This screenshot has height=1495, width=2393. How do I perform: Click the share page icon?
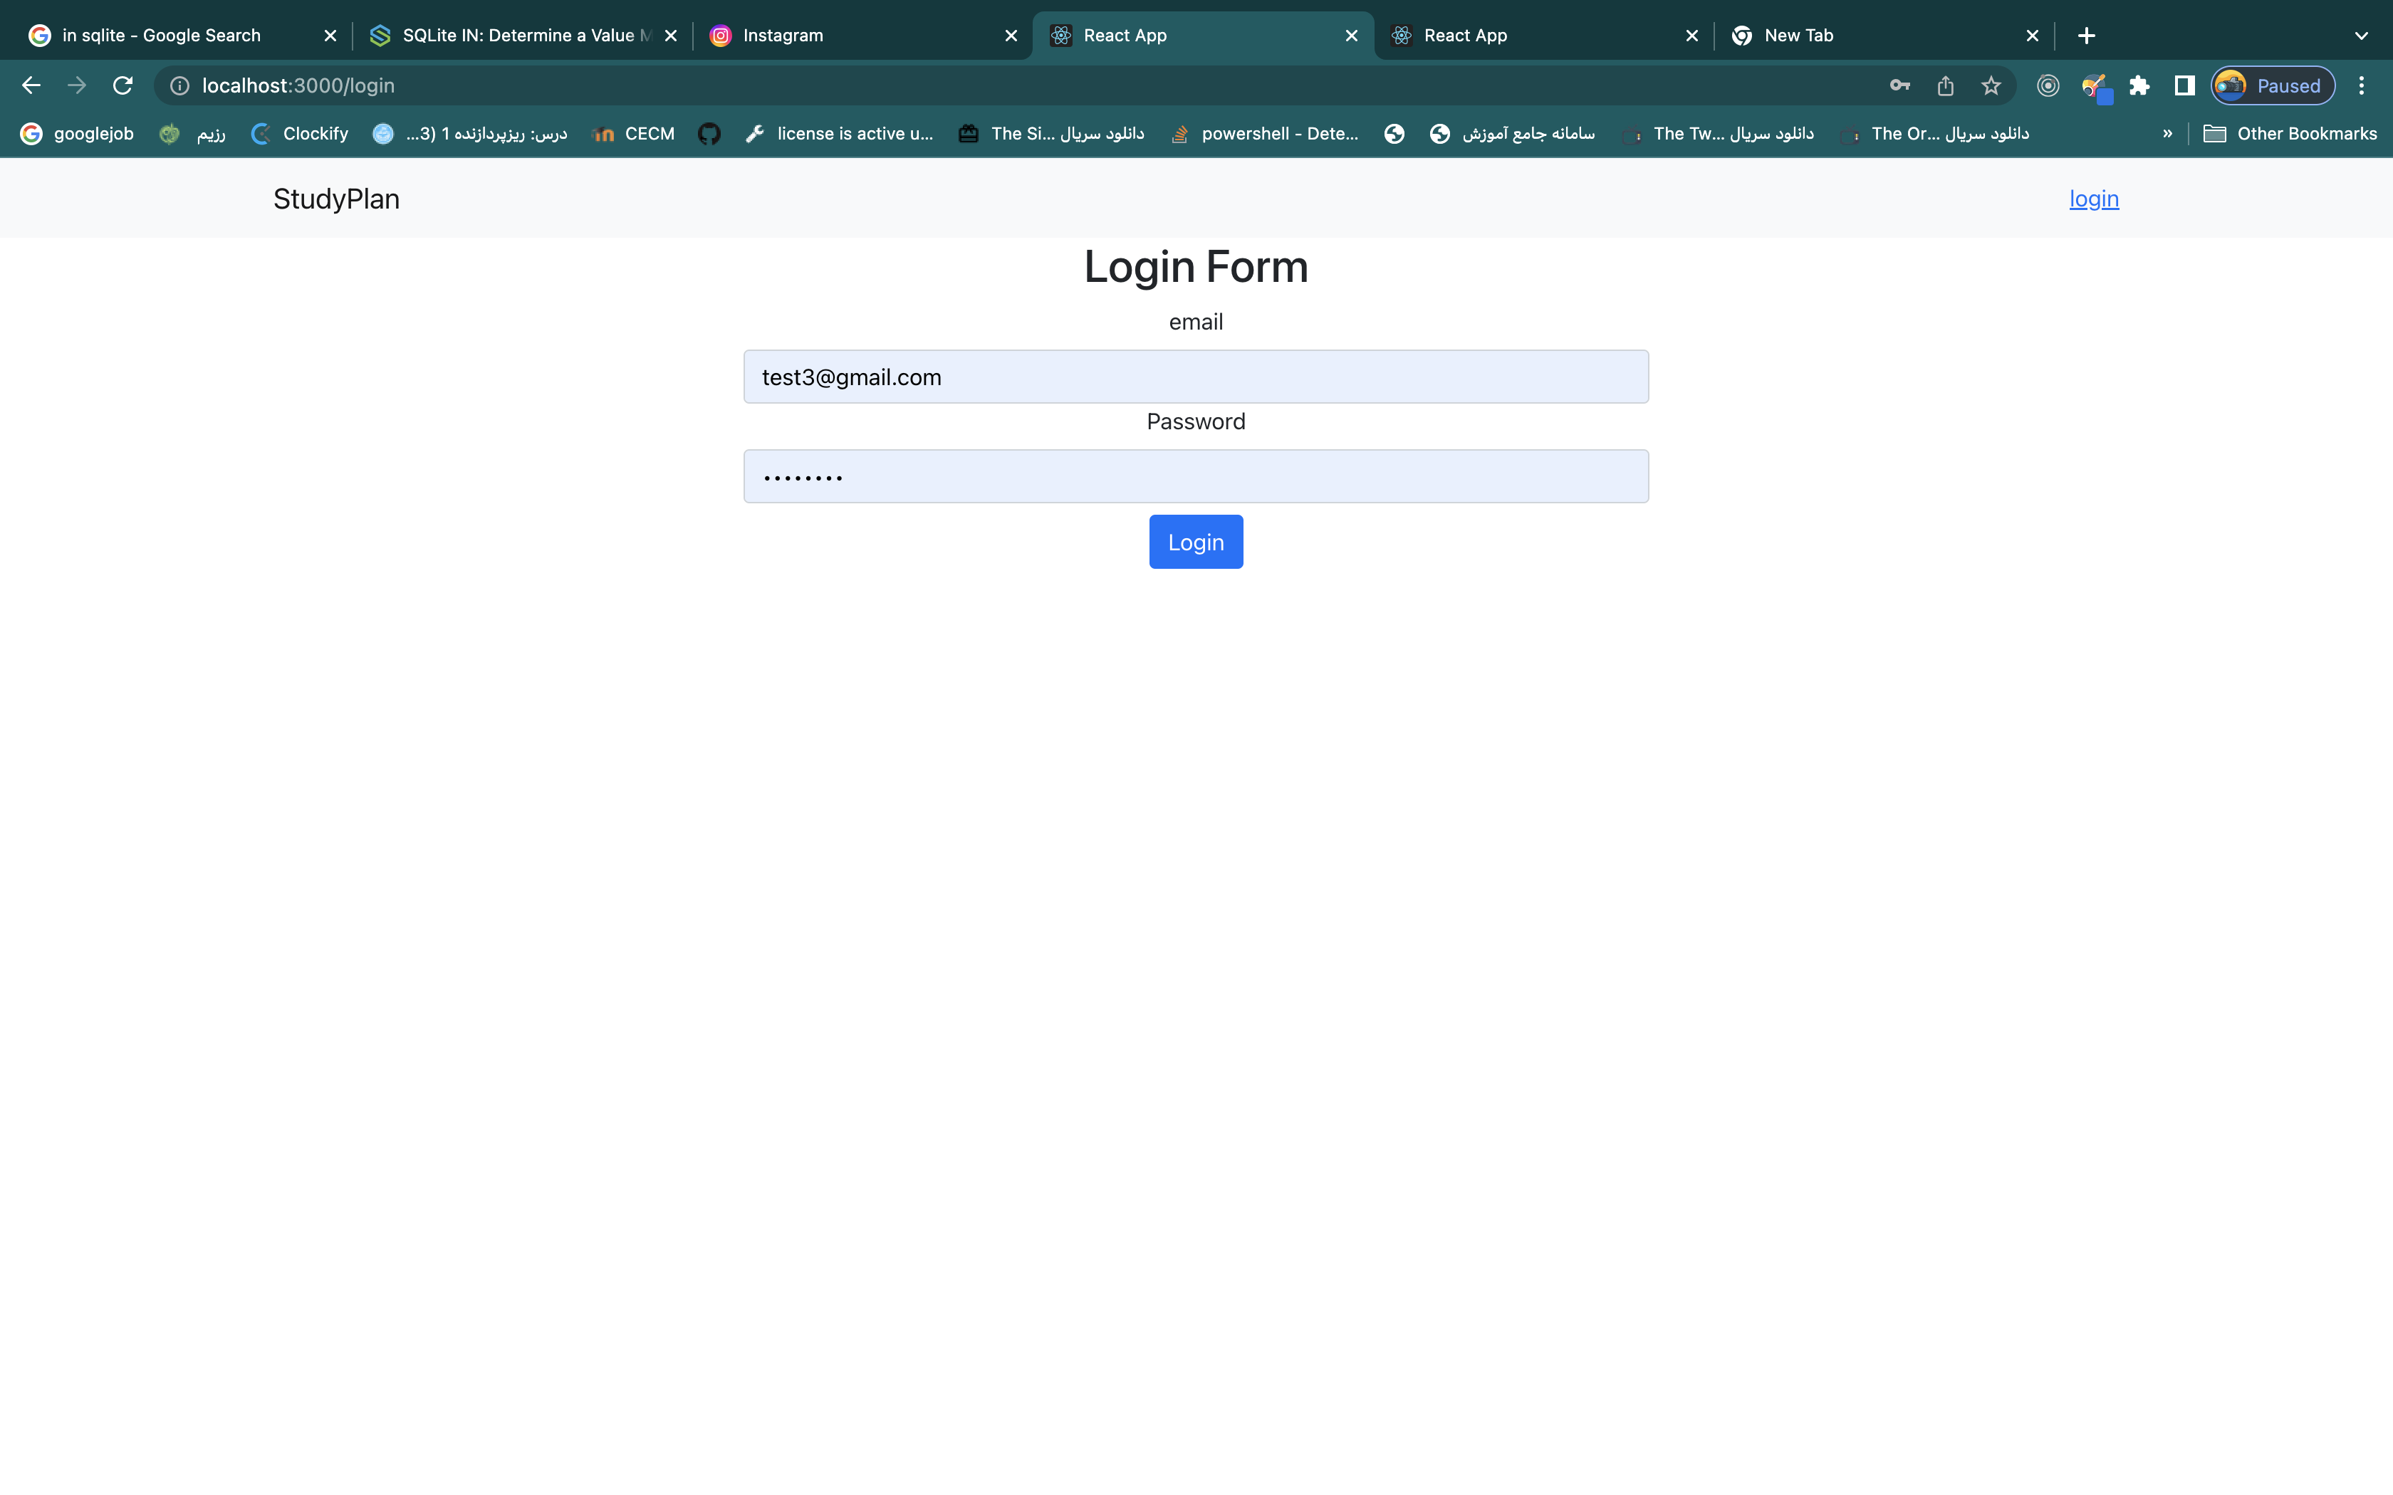pyautogui.click(x=1945, y=86)
